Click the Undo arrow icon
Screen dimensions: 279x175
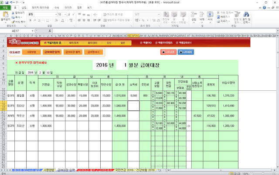pyautogui.click(x=11, y=3)
